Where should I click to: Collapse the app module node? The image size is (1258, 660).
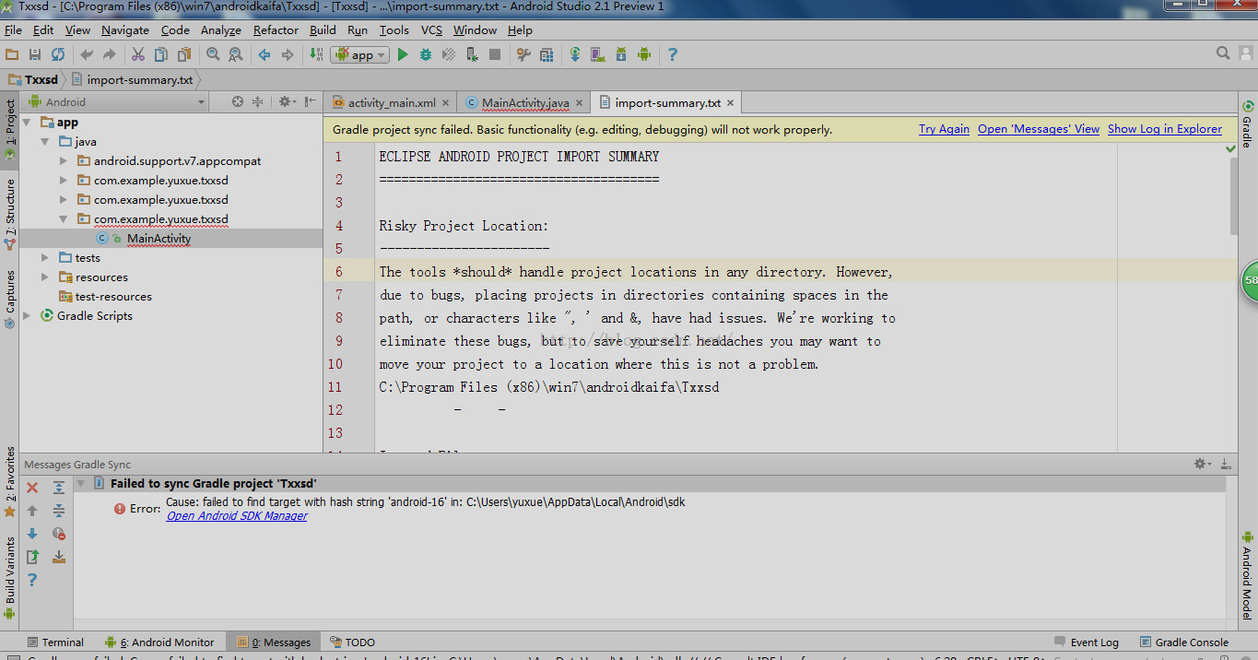coord(27,123)
